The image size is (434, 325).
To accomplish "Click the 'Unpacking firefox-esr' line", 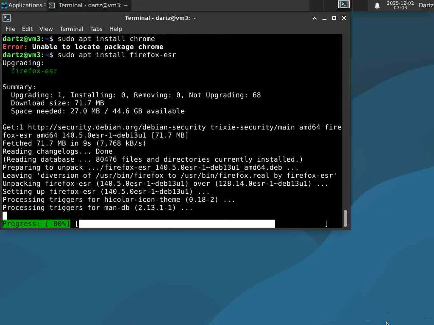I will 165,184.
